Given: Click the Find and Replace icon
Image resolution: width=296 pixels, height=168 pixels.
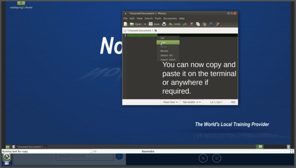Looking at the screenshot, I should [x=217, y=24].
